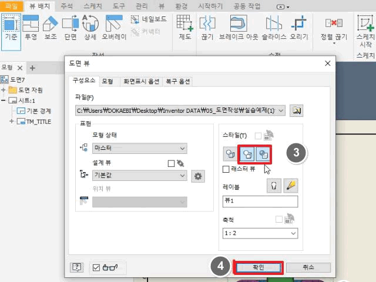This screenshot has width=376, height=282.
Task: Switch to the 구성요소 tab
Action: [x=84, y=80]
